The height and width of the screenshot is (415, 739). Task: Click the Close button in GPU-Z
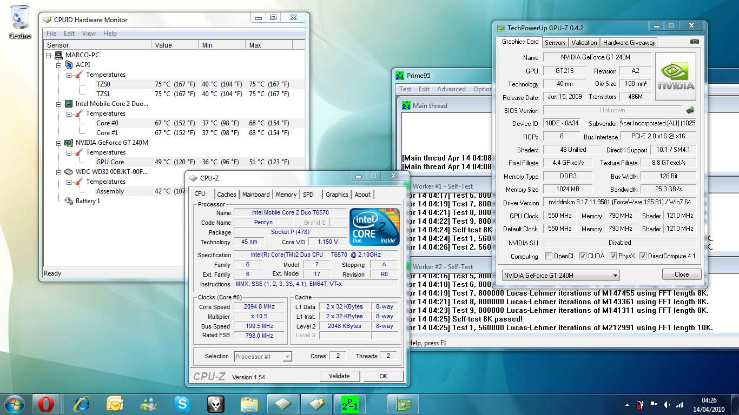click(x=682, y=275)
